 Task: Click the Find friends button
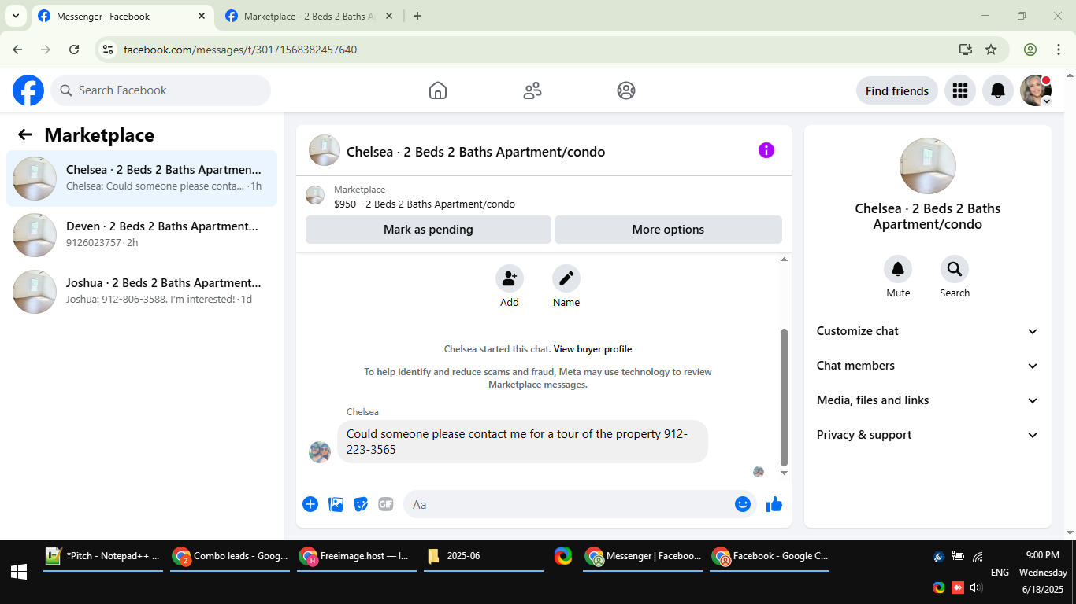click(897, 90)
